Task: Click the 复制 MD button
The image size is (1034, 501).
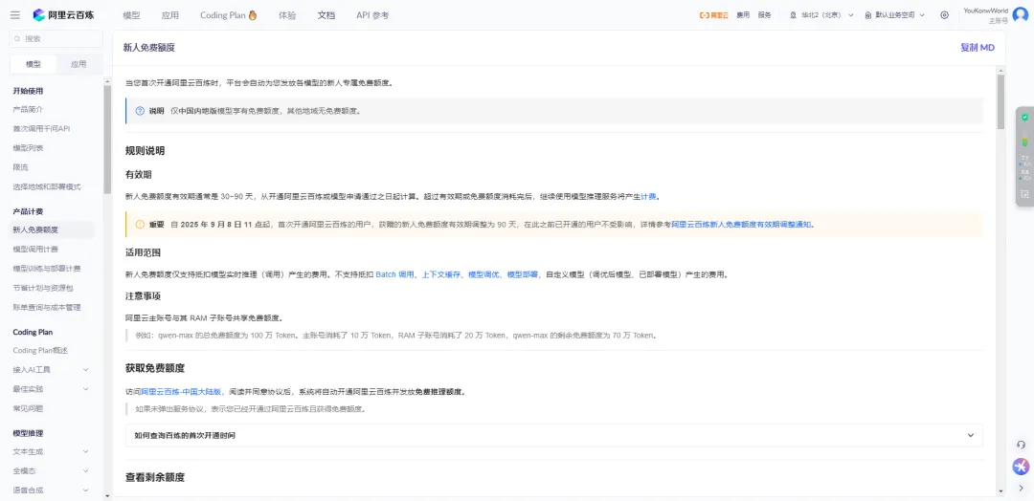Action: pyautogui.click(x=978, y=48)
